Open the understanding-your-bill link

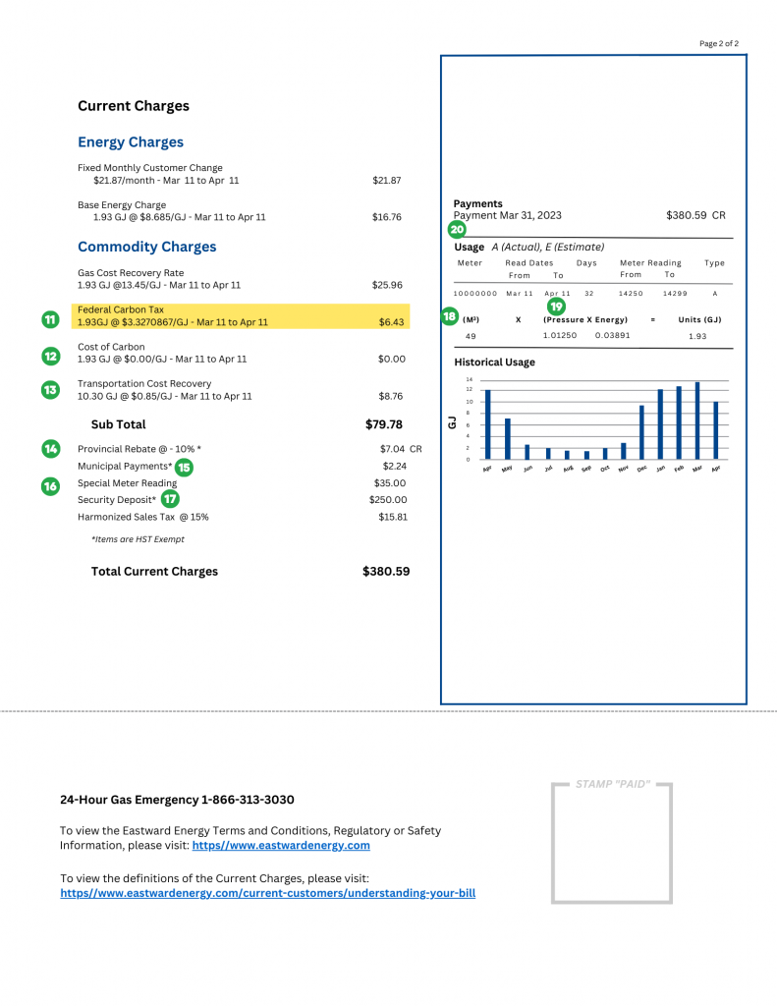tap(267, 893)
